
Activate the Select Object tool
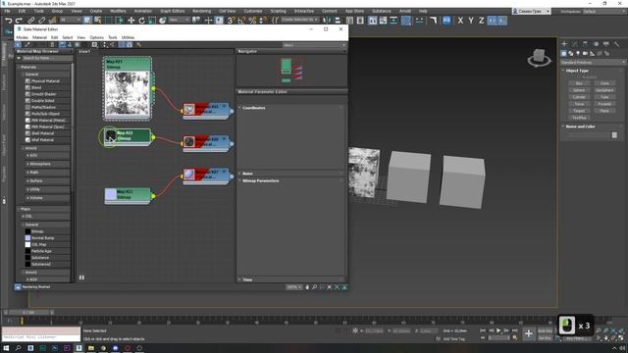(x=87, y=21)
